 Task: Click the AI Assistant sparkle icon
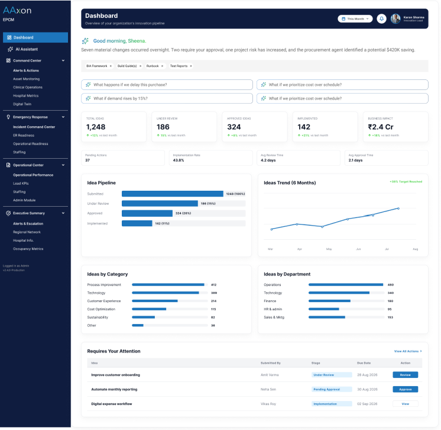tap(11, 49)
